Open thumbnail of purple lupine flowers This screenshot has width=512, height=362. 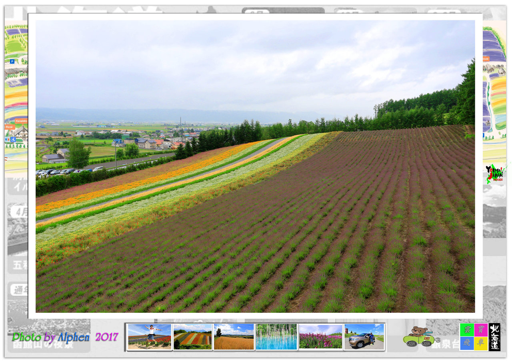point(320,337)
